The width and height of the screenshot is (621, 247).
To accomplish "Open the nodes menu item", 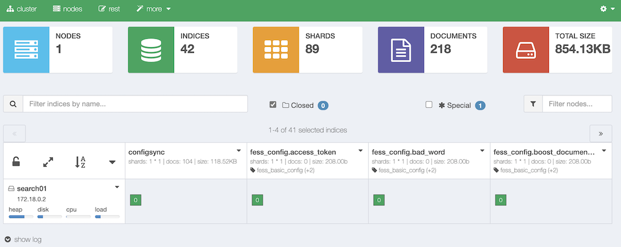I will click(x=67, y=9).
